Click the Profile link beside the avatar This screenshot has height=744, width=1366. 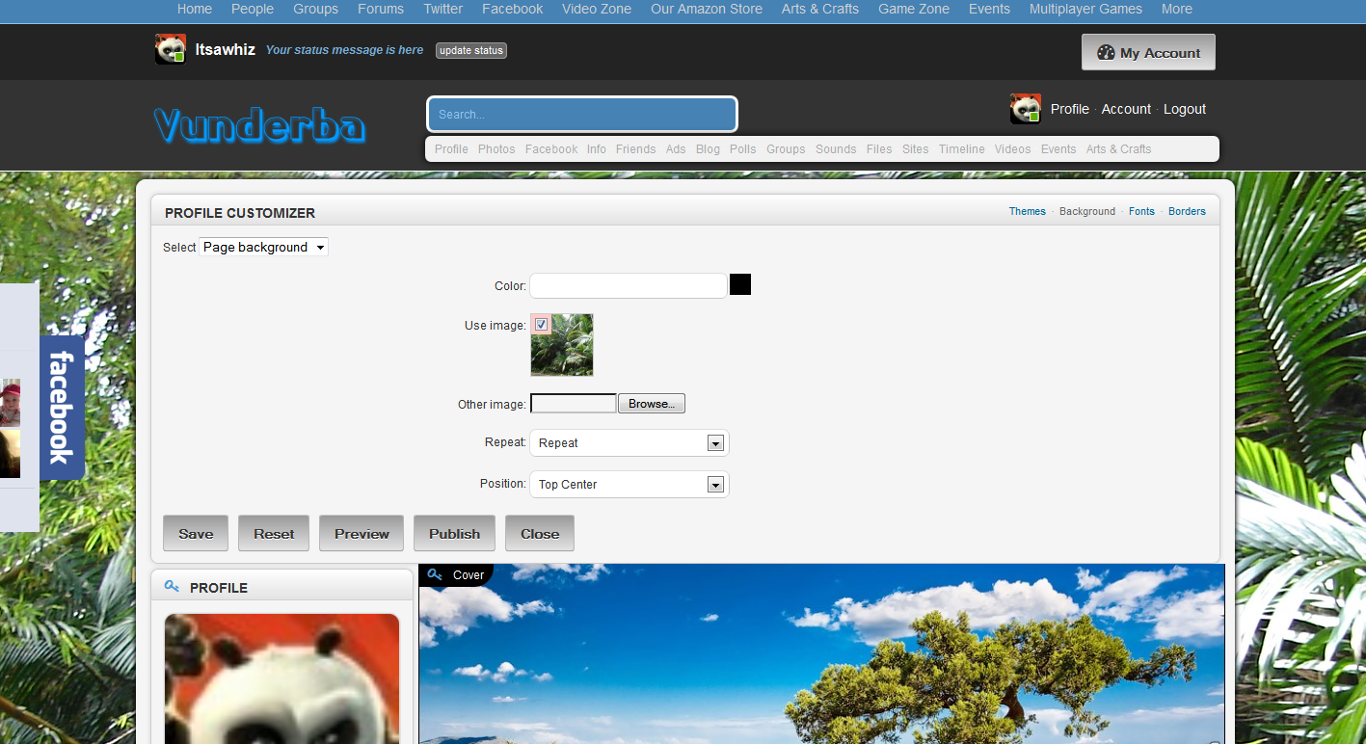[1070, 109]
